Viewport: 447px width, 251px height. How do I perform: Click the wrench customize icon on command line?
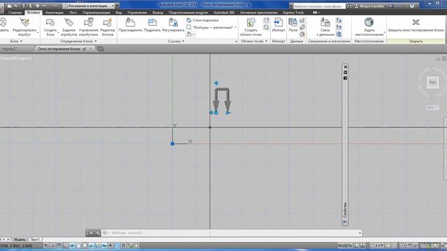click(98, 233)
